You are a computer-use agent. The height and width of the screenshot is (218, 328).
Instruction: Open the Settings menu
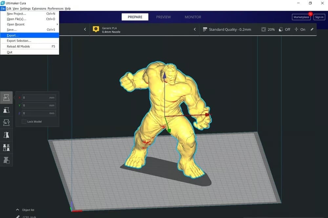(x=25, y=9)
